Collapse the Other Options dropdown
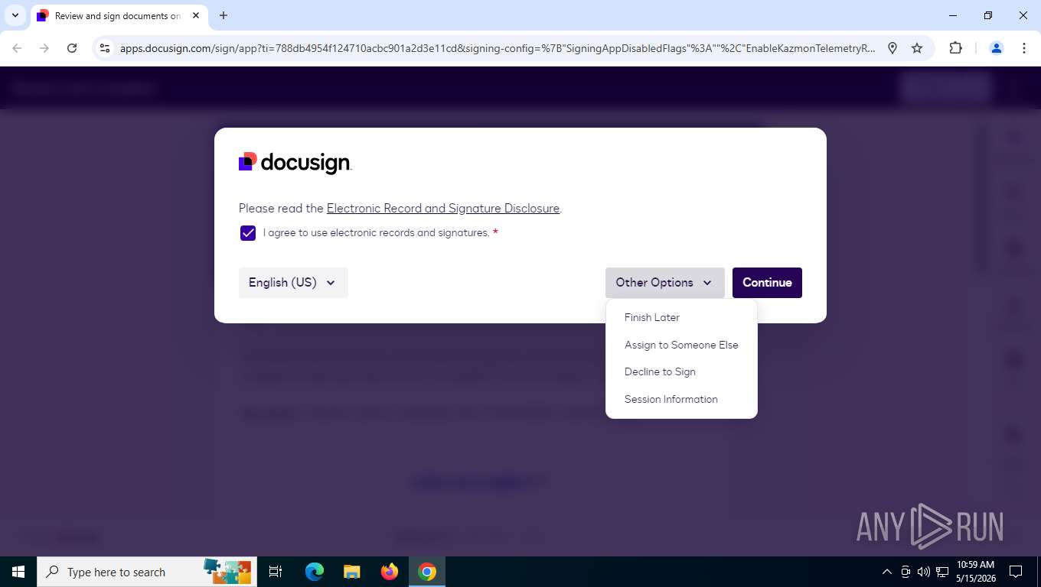The height and width of the screenshot is (587, 1041). point(664,283)
